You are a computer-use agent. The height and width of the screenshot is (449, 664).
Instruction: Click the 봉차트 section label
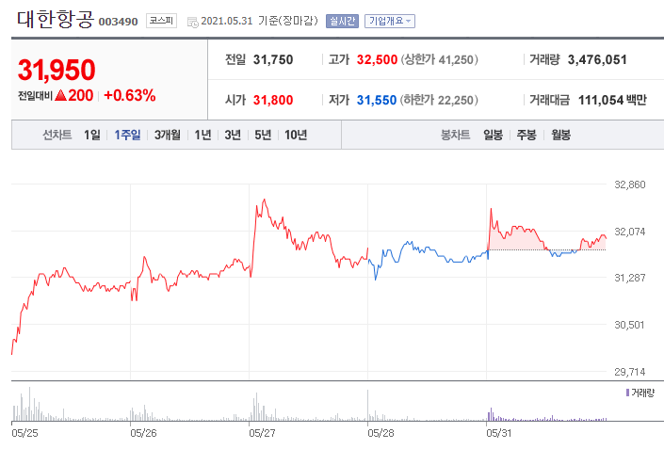(x=455, y=135)
